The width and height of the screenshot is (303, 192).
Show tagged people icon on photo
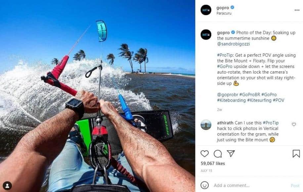coord(7,186)
